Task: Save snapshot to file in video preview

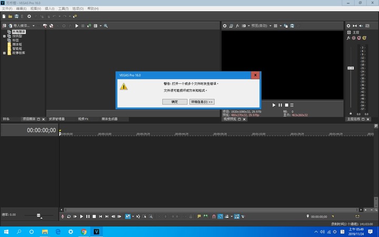Action: tap(292, 26)
